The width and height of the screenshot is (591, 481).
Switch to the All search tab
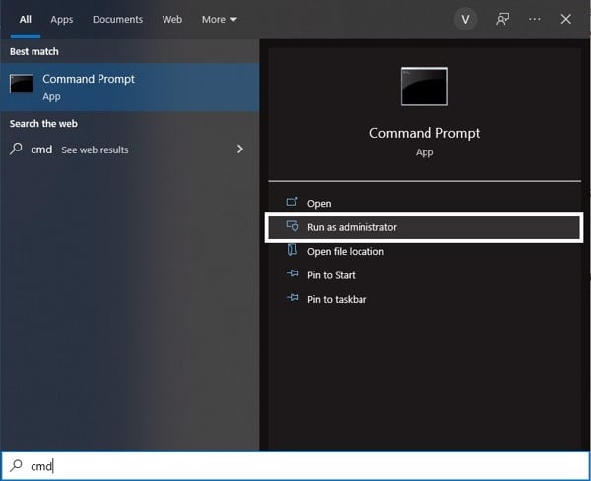26,20
